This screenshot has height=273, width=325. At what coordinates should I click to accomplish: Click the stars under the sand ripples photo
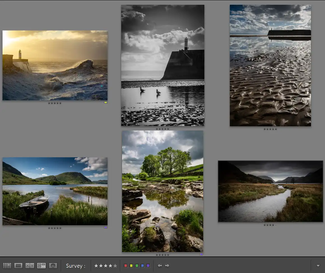[270, 129]
